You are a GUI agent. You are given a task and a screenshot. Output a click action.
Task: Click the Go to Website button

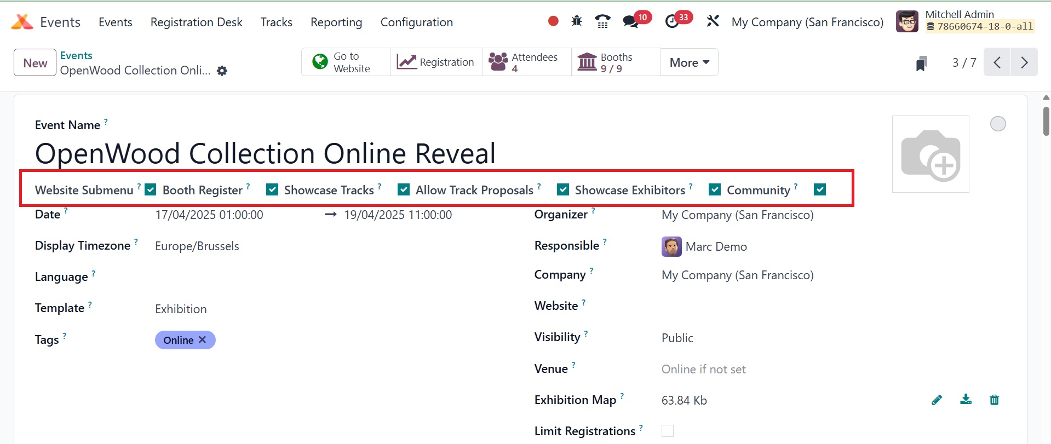pos(346,62)
